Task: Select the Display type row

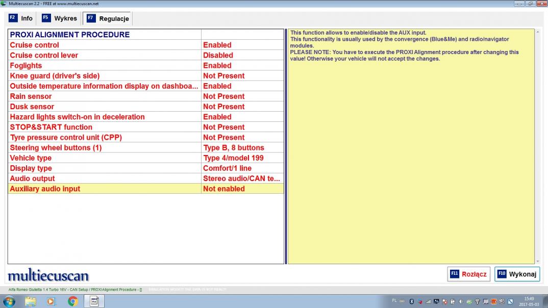Action: click(x=146, y=168)
